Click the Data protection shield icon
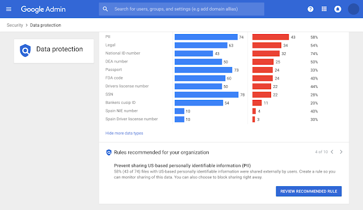Viewport: 363px width, 210px height. click(25, 51)
